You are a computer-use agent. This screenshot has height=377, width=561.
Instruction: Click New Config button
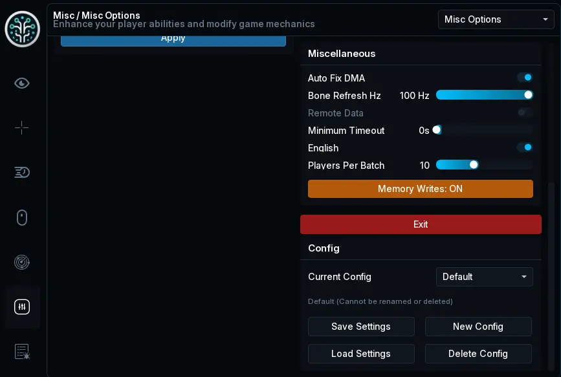coord(478,327)
